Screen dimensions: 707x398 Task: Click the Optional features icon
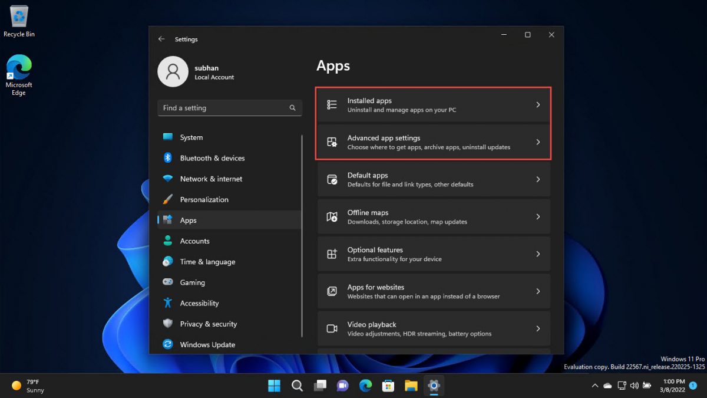(332, 254)
